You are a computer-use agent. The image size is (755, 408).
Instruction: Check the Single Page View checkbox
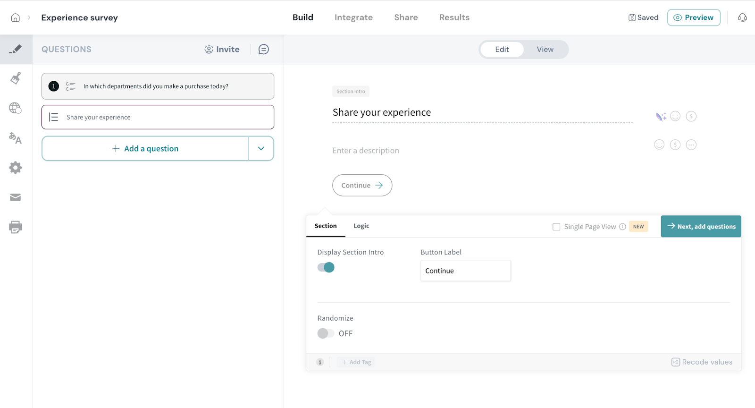(556, 227)
